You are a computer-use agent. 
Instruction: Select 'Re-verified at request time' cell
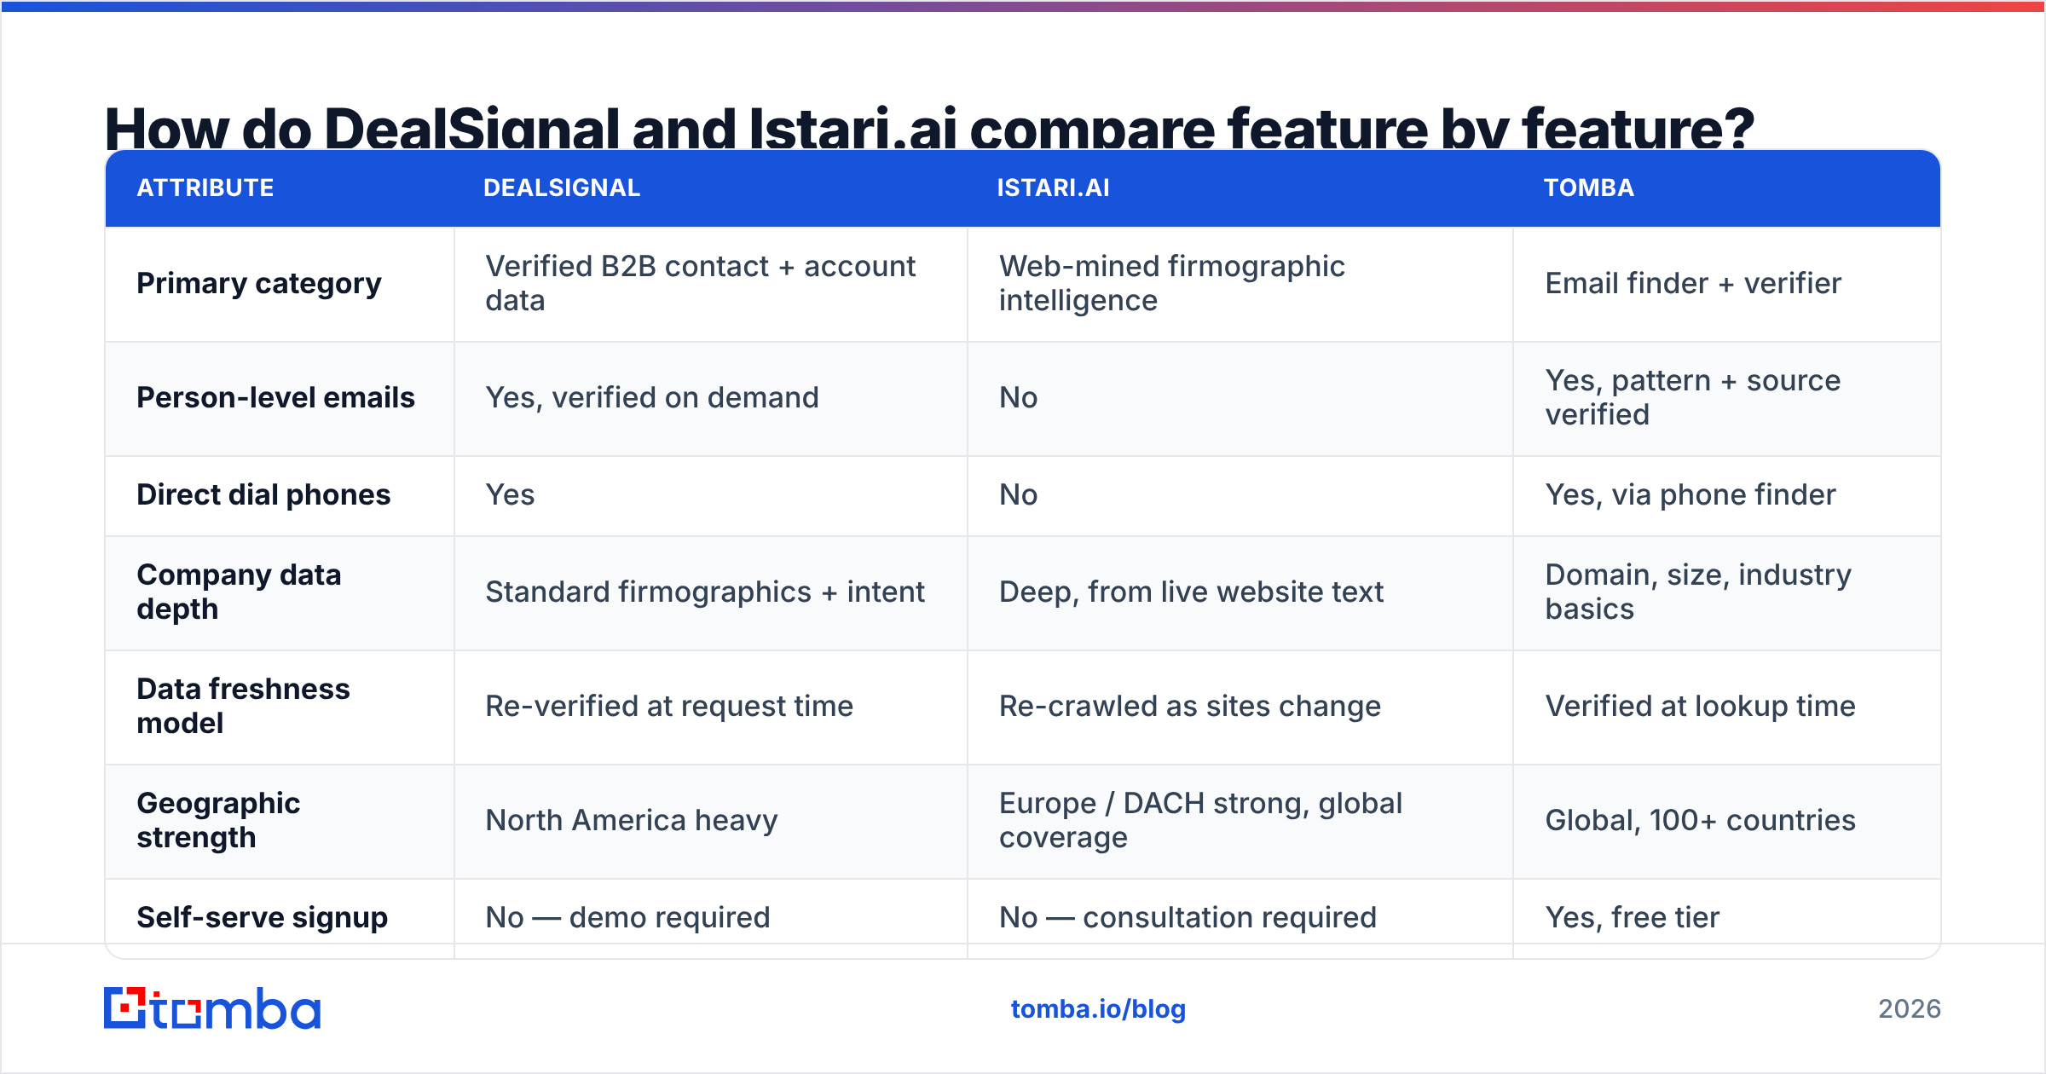tap(669, 706)
